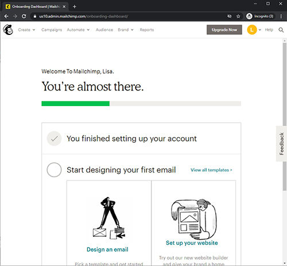The image size is (287, 266).
Task: Click Design an email link
Action: click(107, 249)
